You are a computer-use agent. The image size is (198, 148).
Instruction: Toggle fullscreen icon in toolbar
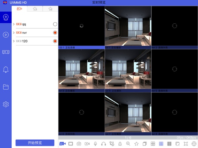(186, 144)
